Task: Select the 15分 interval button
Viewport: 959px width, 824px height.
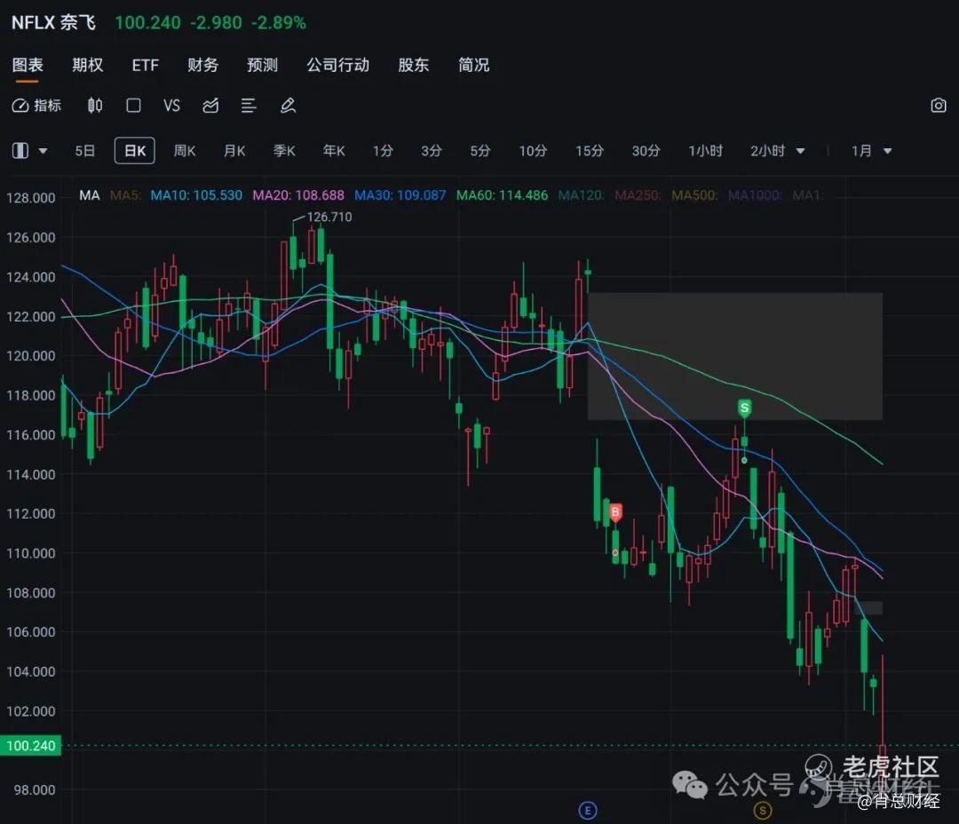Action: (589, 150)
